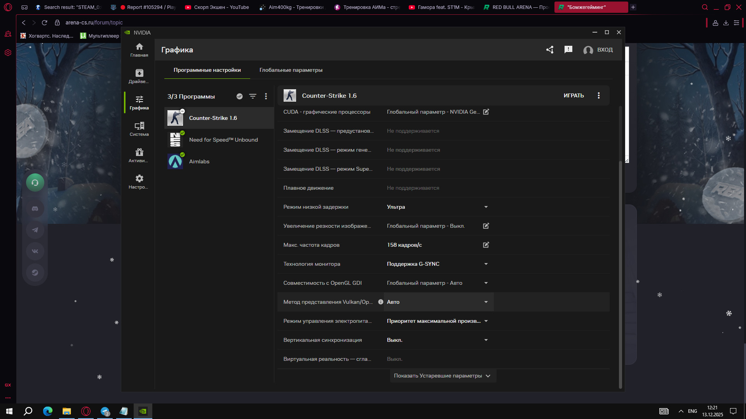Go to the Home sidebar icon
Screen dimensions: 746x419
[139, 50]
